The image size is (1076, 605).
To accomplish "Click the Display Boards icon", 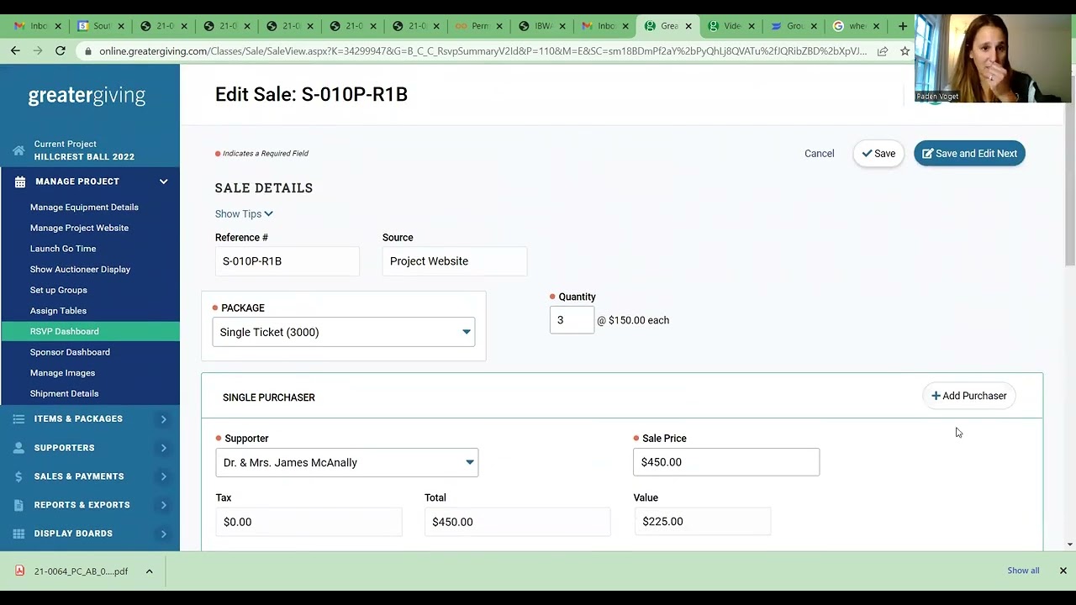I will 19,534.
